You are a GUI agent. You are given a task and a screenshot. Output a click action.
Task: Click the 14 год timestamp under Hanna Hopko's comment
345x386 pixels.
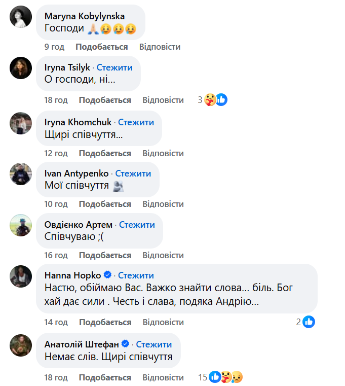[56, 322]
